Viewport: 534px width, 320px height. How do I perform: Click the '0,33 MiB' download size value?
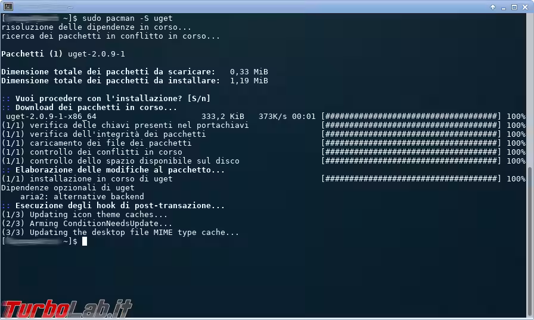(249, 72)
